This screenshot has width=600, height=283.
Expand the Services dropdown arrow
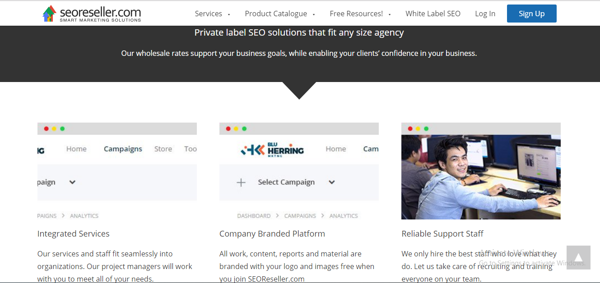point(229,14)
